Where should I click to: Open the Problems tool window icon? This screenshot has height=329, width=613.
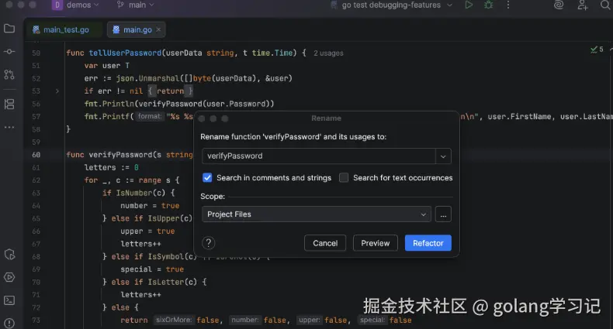coord(9,323)
